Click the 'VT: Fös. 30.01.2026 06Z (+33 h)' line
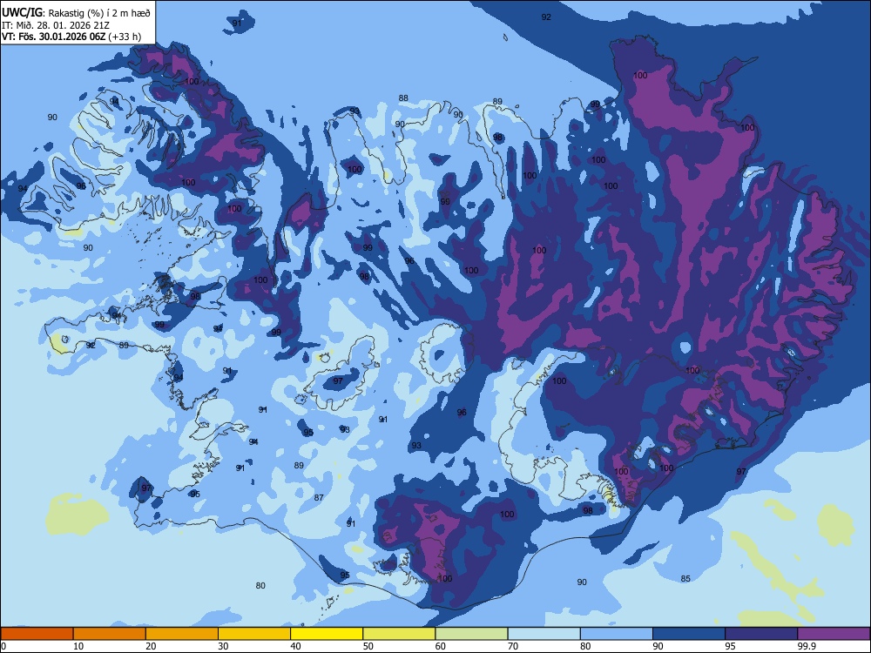 click(x=71, y=37)
